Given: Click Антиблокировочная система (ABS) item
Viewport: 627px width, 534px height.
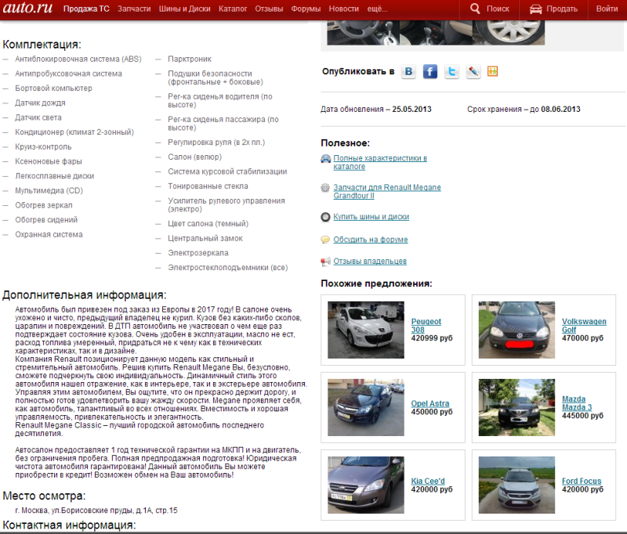Looking at the screenshot, I should pyautogui.click(x=78, y=59).
